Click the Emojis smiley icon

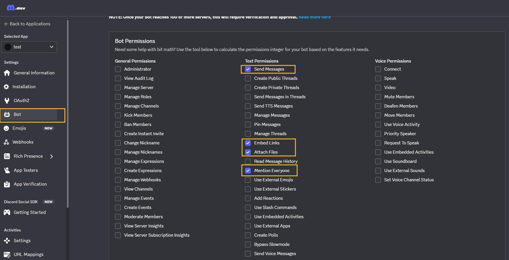pyautogui.click(x=6, y=128)
